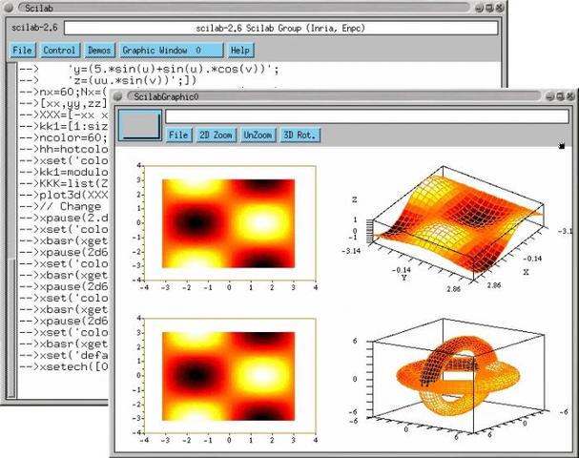
Task: Click the Scilab console vertical scrollbar
Action: (x=11, y=230)
